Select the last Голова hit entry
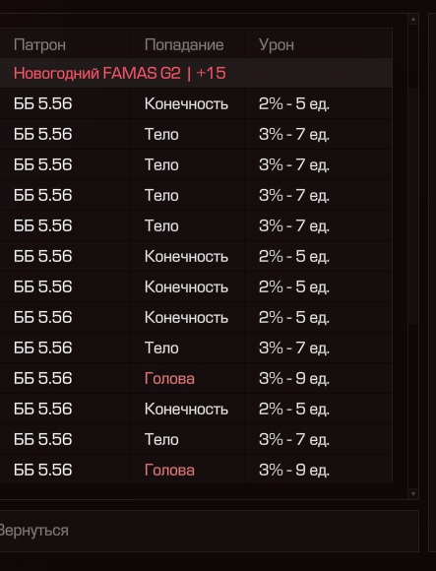 (169, 470)
